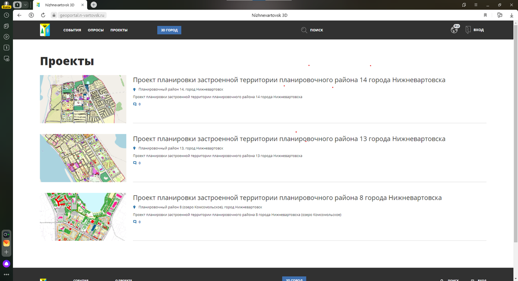Click the comment icon under the district 14 project

coord(135,104)
